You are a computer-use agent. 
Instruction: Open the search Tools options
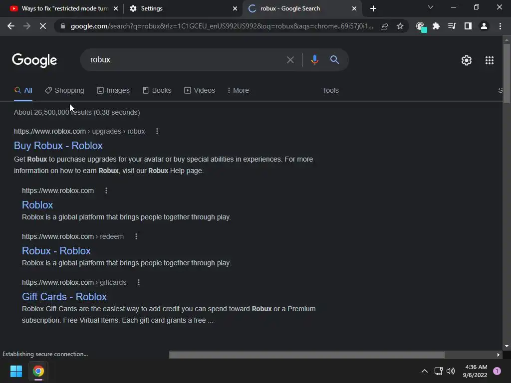click(330, 91)
